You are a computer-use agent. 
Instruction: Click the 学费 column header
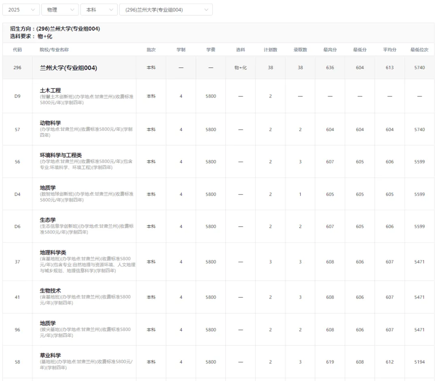211,50
